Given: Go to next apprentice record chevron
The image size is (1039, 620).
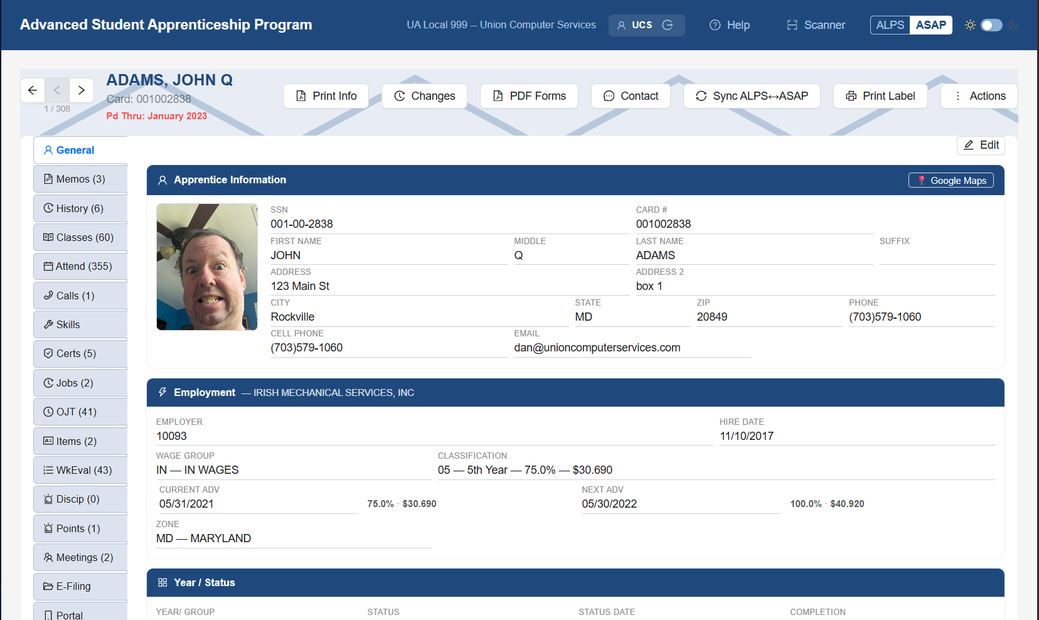Looking at the screenshot, I should click(82, 90).
